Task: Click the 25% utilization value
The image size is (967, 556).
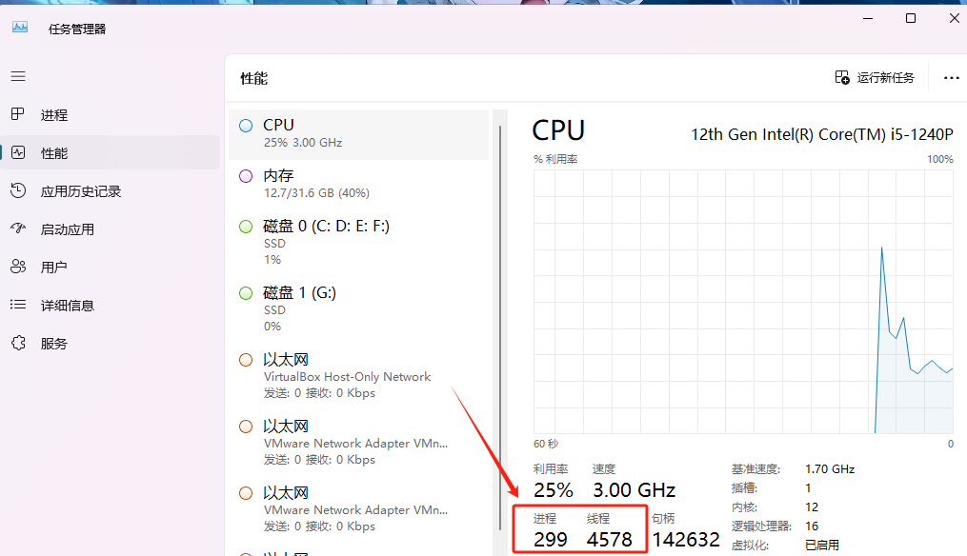Action: coord(554,490)
